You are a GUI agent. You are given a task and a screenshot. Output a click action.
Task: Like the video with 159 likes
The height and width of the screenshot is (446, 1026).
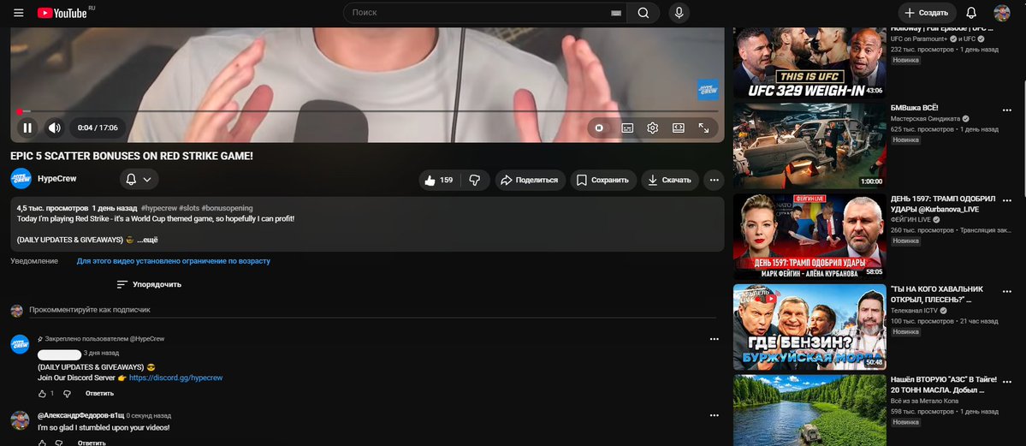click(x=439, y=180)
